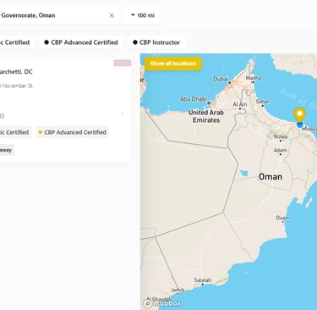Image resolution: width=317 pixels, height=310 pixels.
Task: Click the Madha label on the map
Action: click(254, 78)
